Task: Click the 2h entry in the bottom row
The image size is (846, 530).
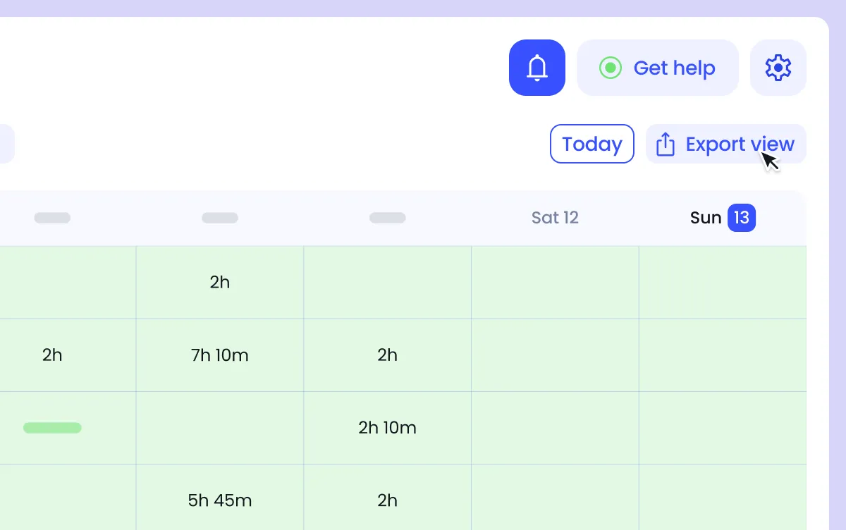Action: (x=387, y=500)
